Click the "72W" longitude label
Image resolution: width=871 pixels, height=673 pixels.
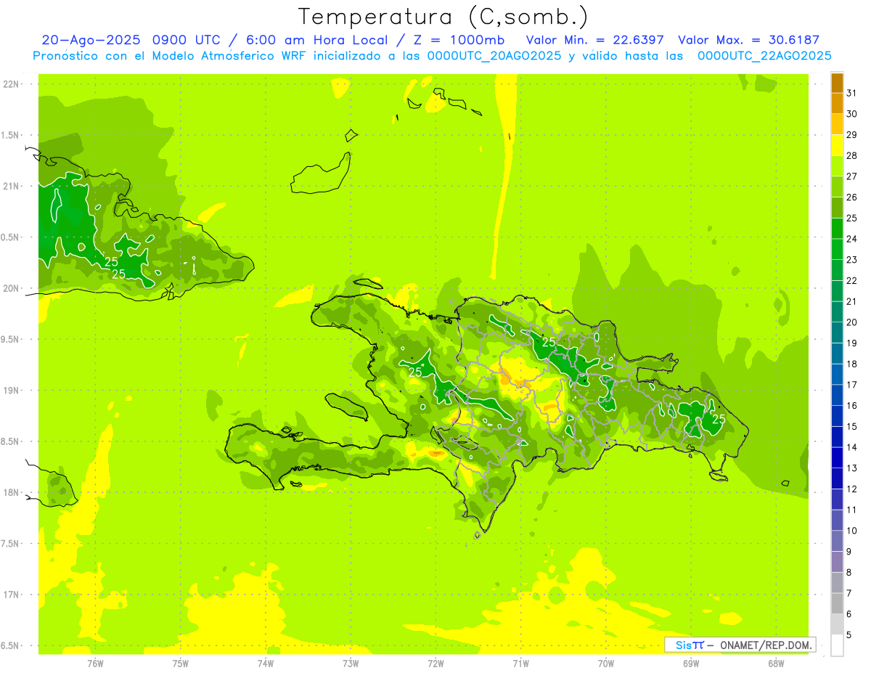coord(435,664)
